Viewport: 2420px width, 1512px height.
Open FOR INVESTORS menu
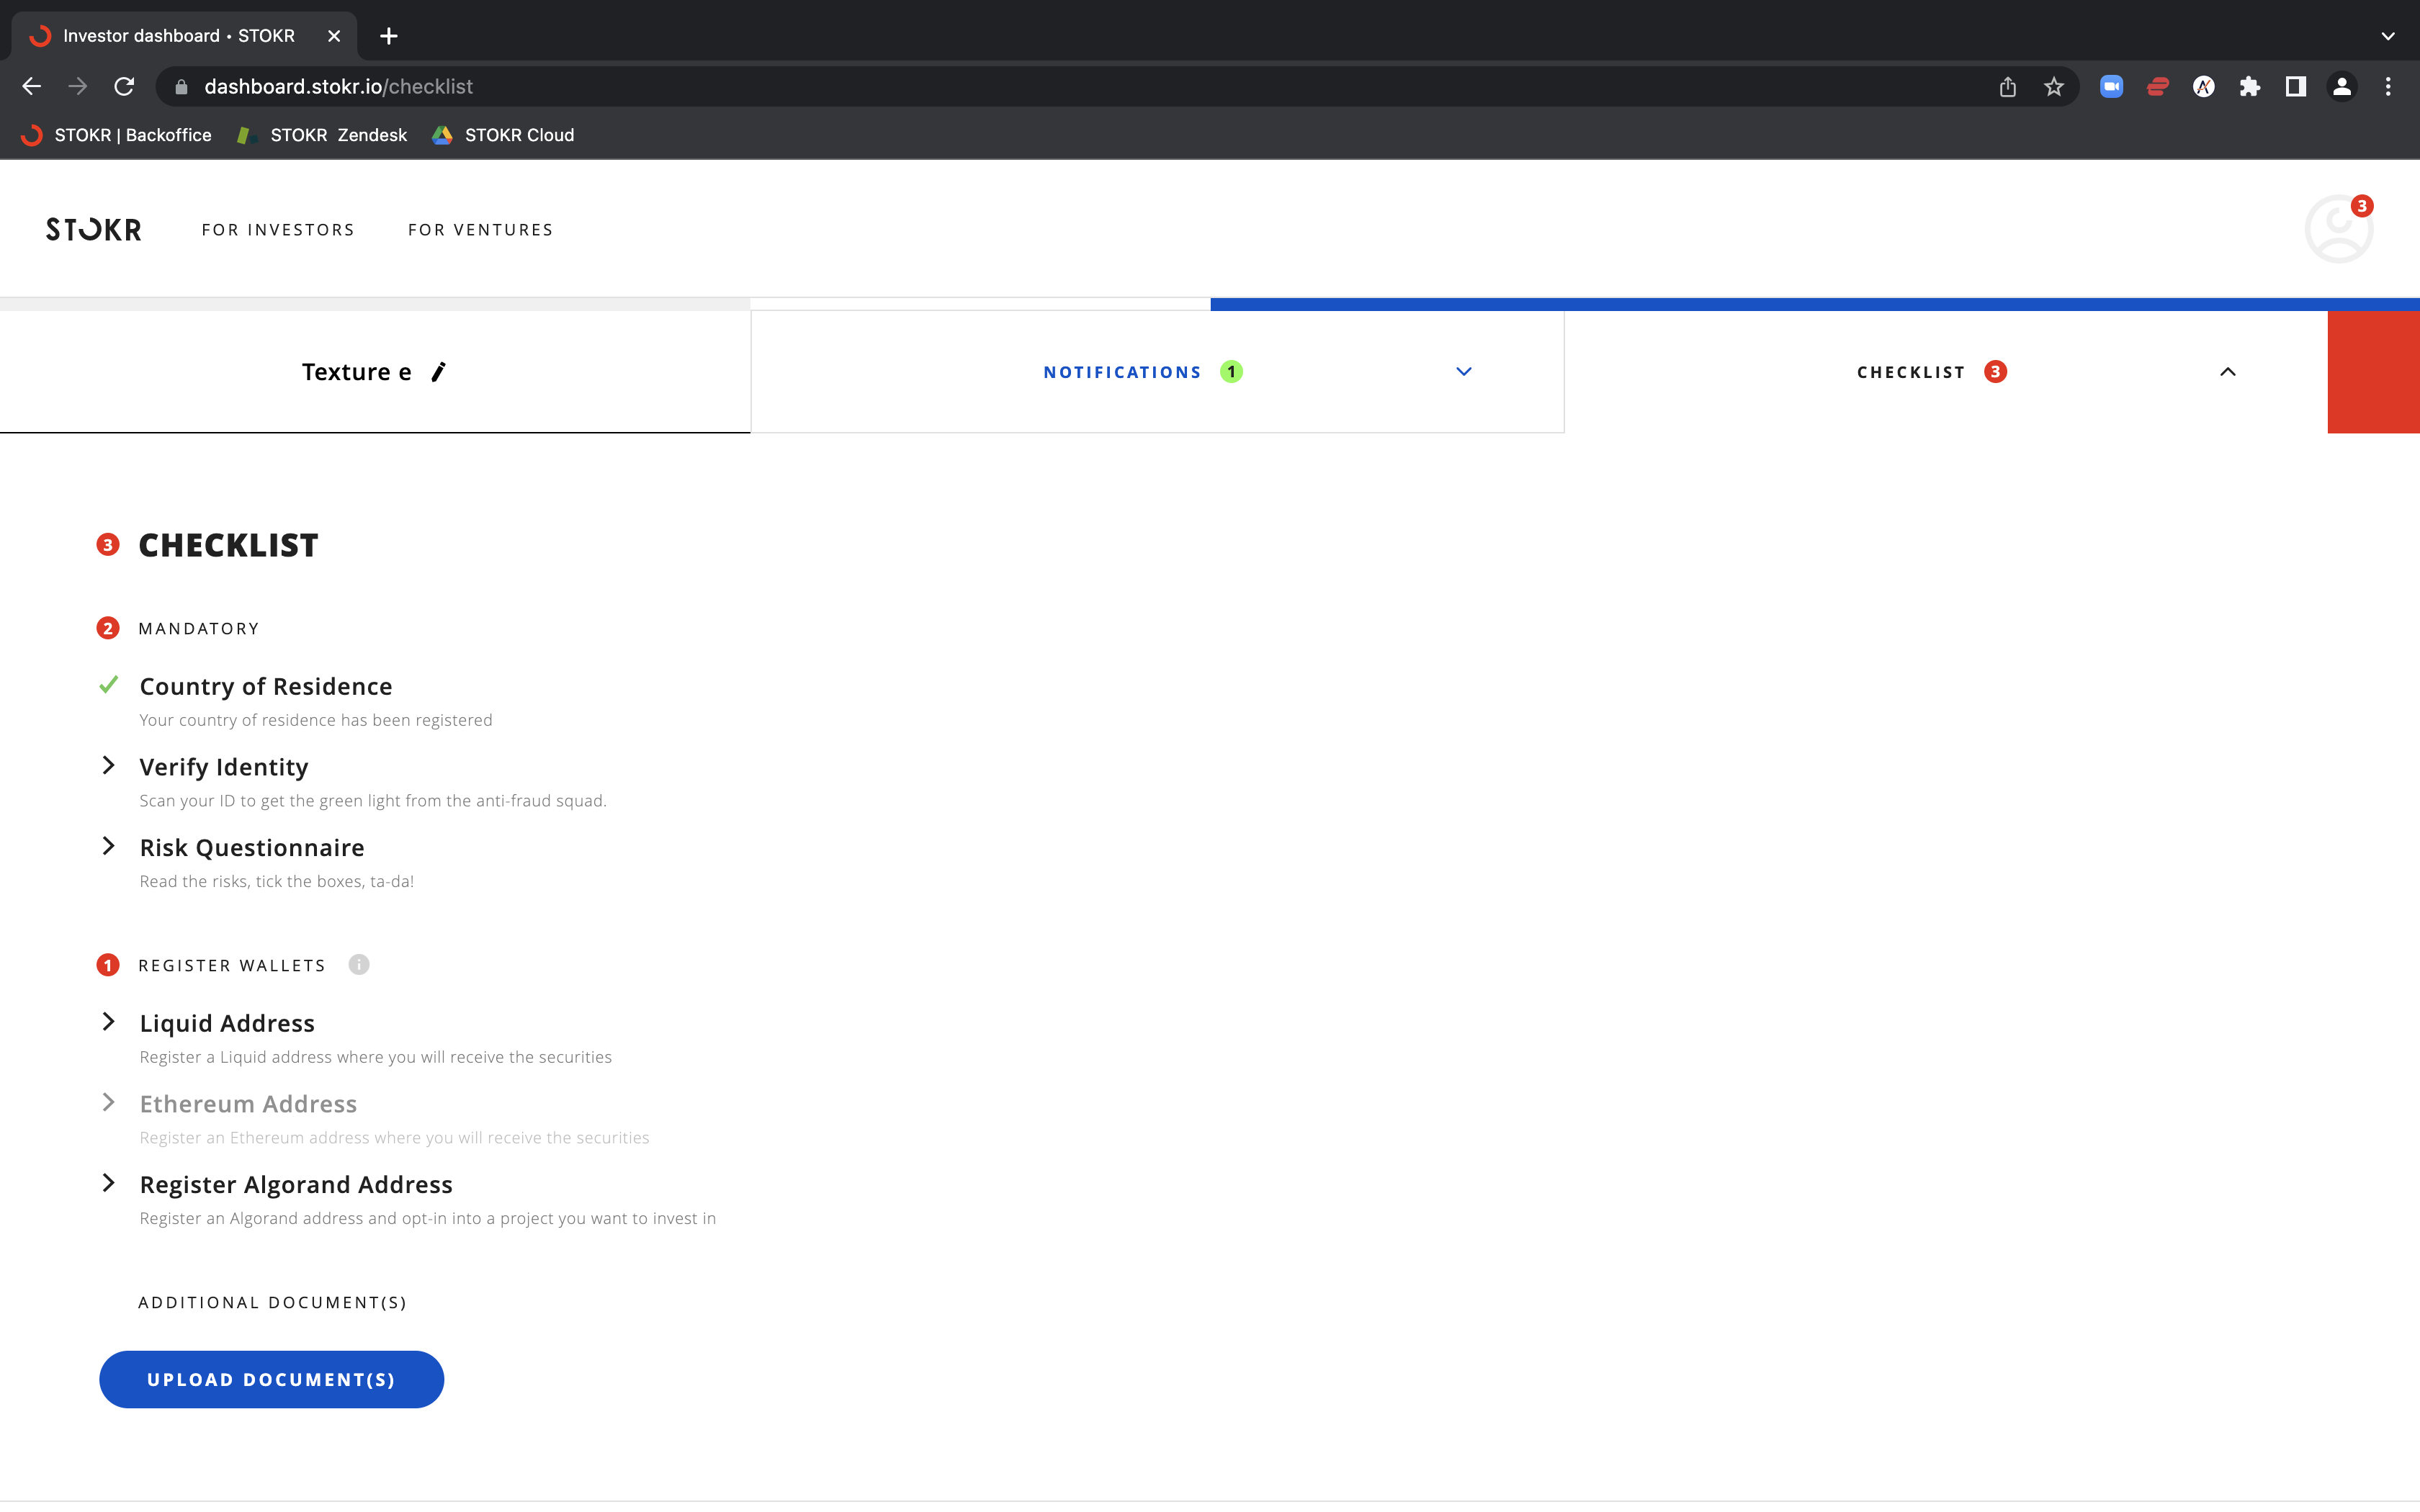pyautogui.click(x=278, y=230)
